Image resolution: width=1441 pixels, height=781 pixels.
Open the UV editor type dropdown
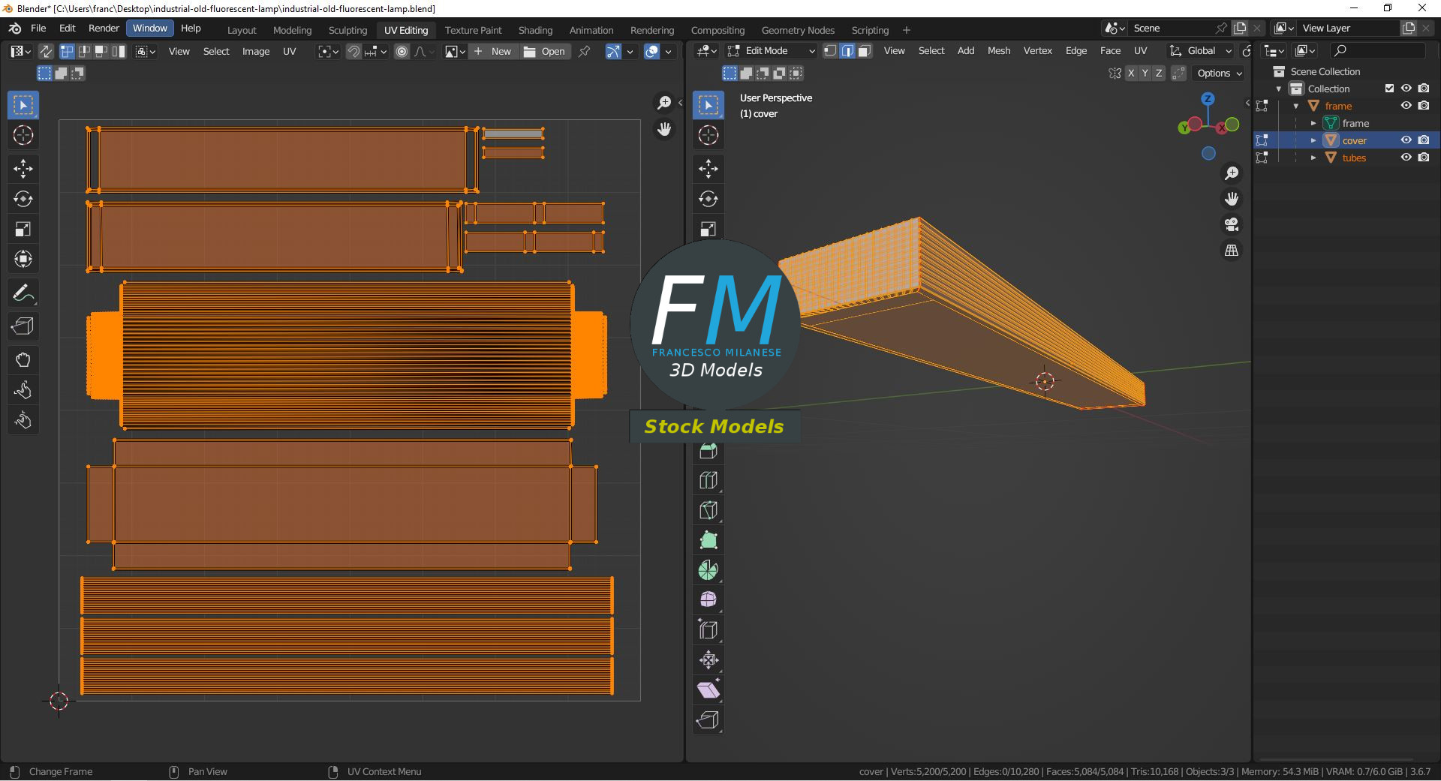click(20, 51)
